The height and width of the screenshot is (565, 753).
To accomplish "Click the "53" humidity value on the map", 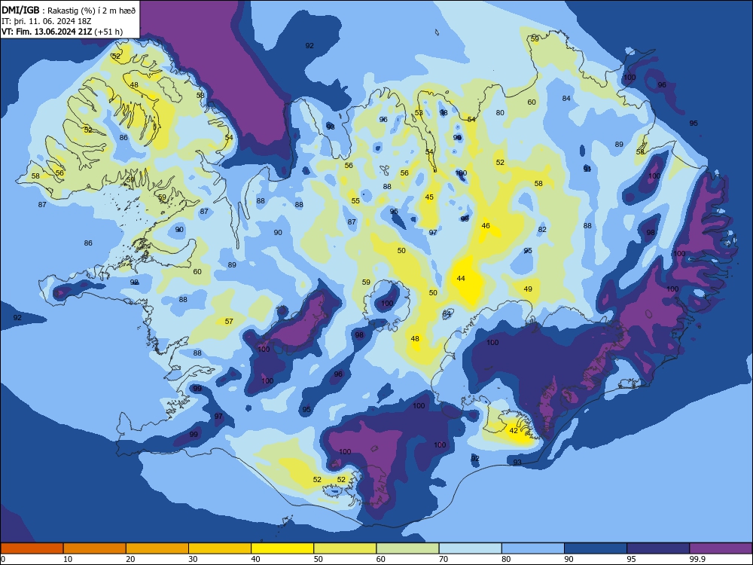I will point(419,113).
